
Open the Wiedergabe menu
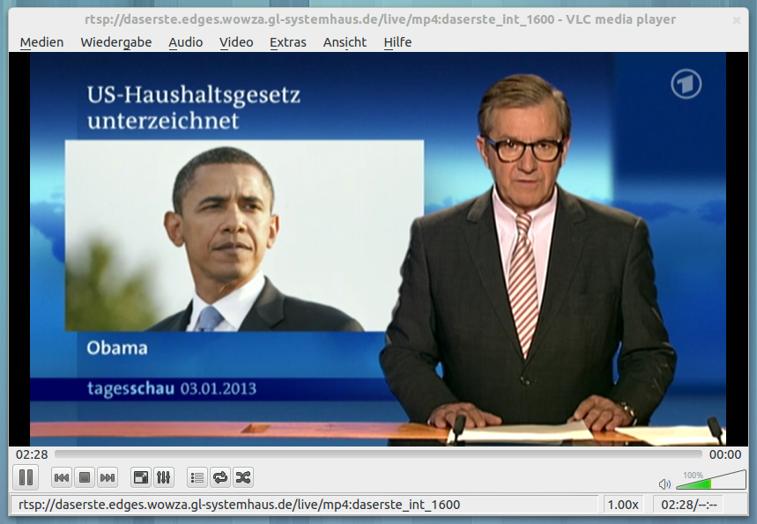click(x=115, y=42)
